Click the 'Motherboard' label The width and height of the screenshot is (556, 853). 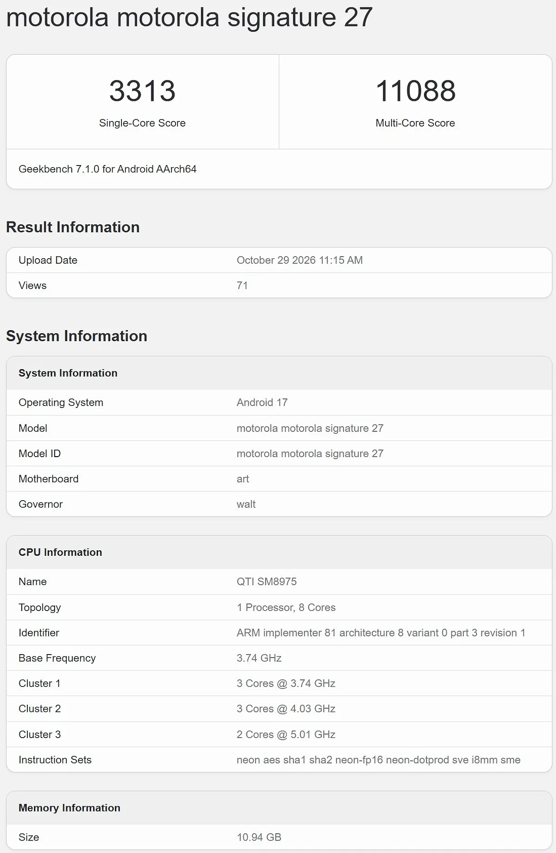[49, 479]
